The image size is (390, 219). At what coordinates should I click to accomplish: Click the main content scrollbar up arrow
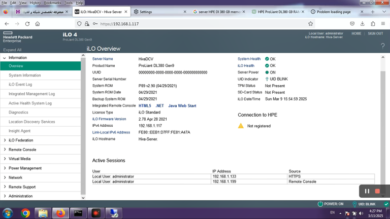(x=383, y=57)
